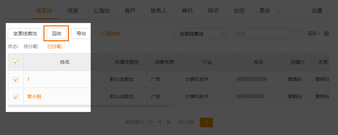Open the 全部线索池 dropdown
Viewport: 338px width, 135px height.
click(201, 34)
